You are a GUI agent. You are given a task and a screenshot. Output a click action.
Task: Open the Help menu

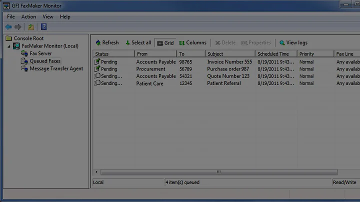[x=65, y=17]
